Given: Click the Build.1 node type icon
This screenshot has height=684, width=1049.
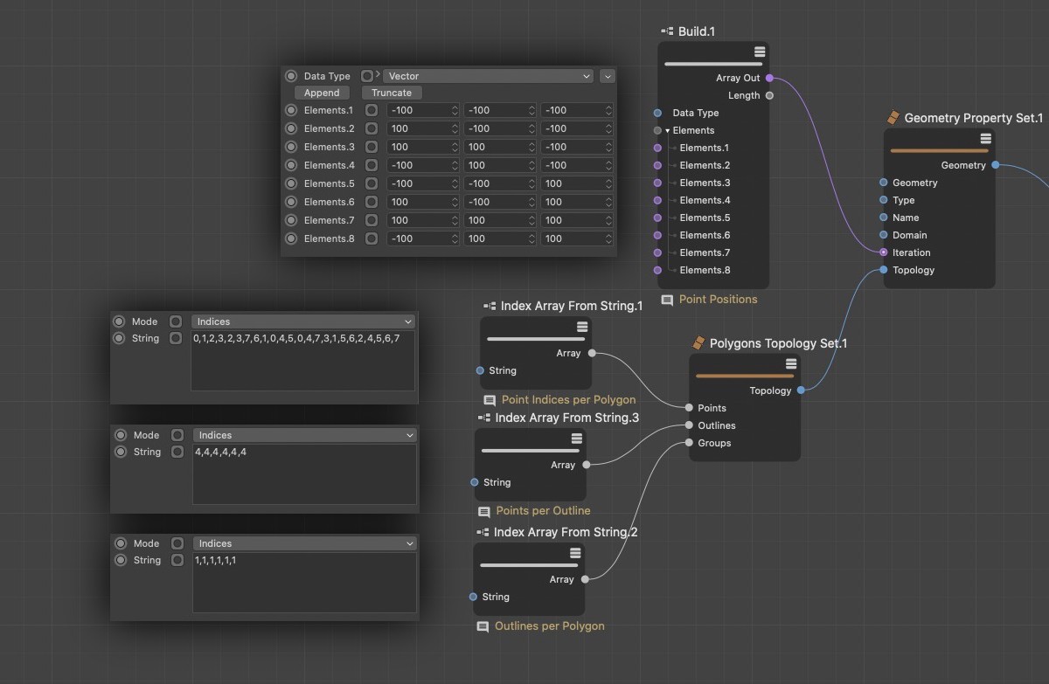Looking at the screenshot, I should tap(667, 31).
